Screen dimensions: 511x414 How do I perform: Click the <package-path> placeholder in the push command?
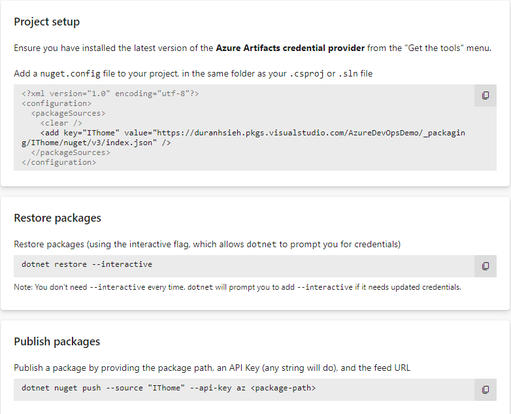tap(284, 388)
